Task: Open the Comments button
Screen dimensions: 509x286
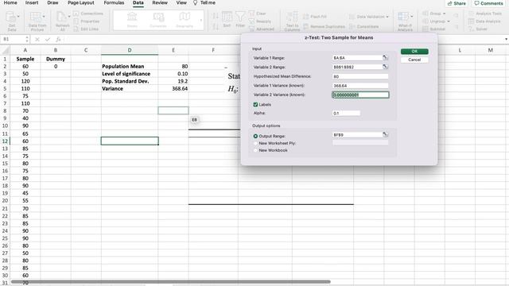Action: pos(488,3)
